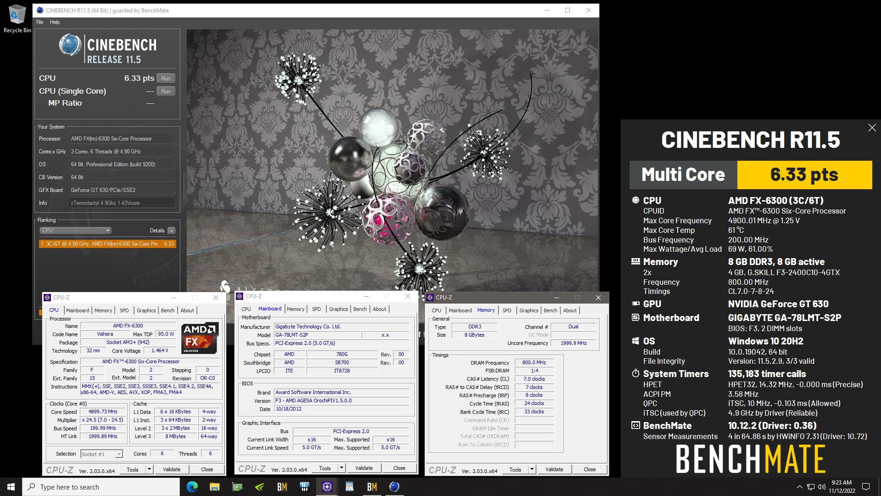
Task: Open the taskbar clock and date
Action: point(842,487)
